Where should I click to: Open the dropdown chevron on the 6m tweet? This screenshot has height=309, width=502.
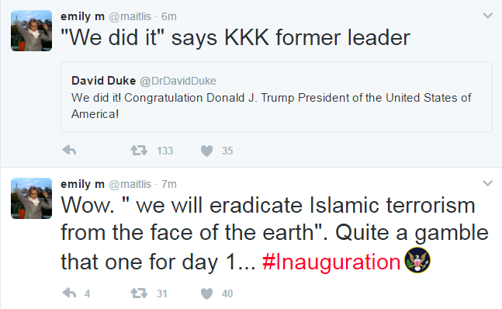487,16
